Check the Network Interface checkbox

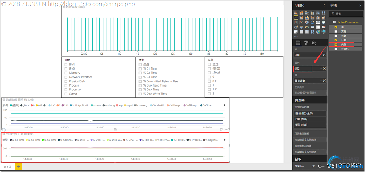tap(66, 77)
